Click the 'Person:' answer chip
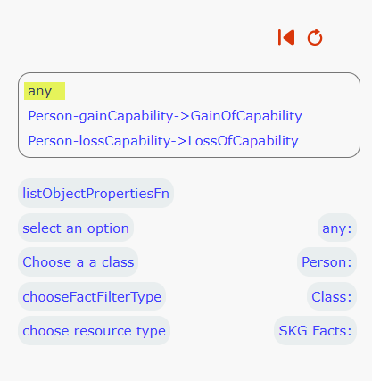 327,262
